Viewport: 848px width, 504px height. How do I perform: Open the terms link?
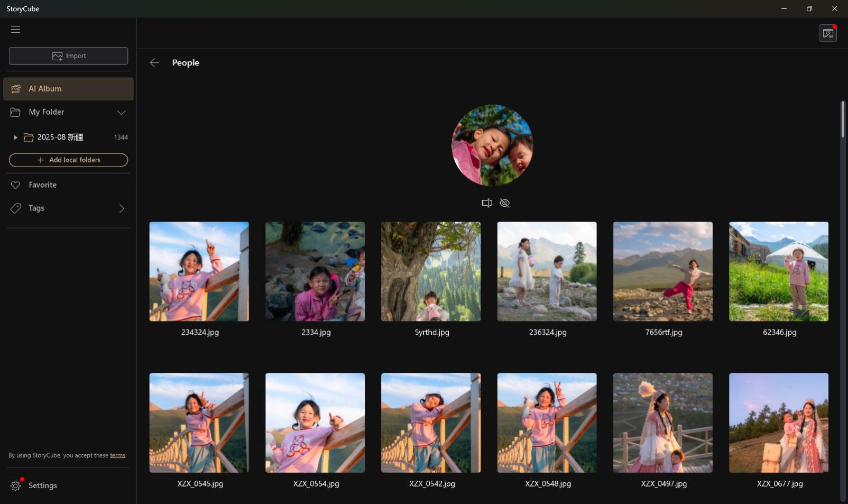pos(117,455)
